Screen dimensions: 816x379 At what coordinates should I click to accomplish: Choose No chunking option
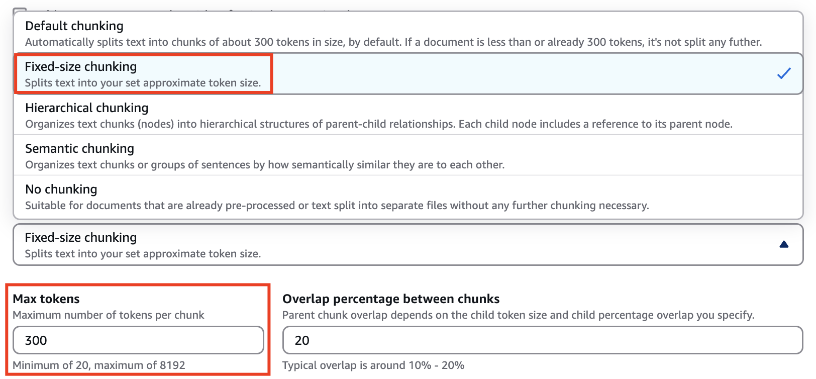coord(61,189)
